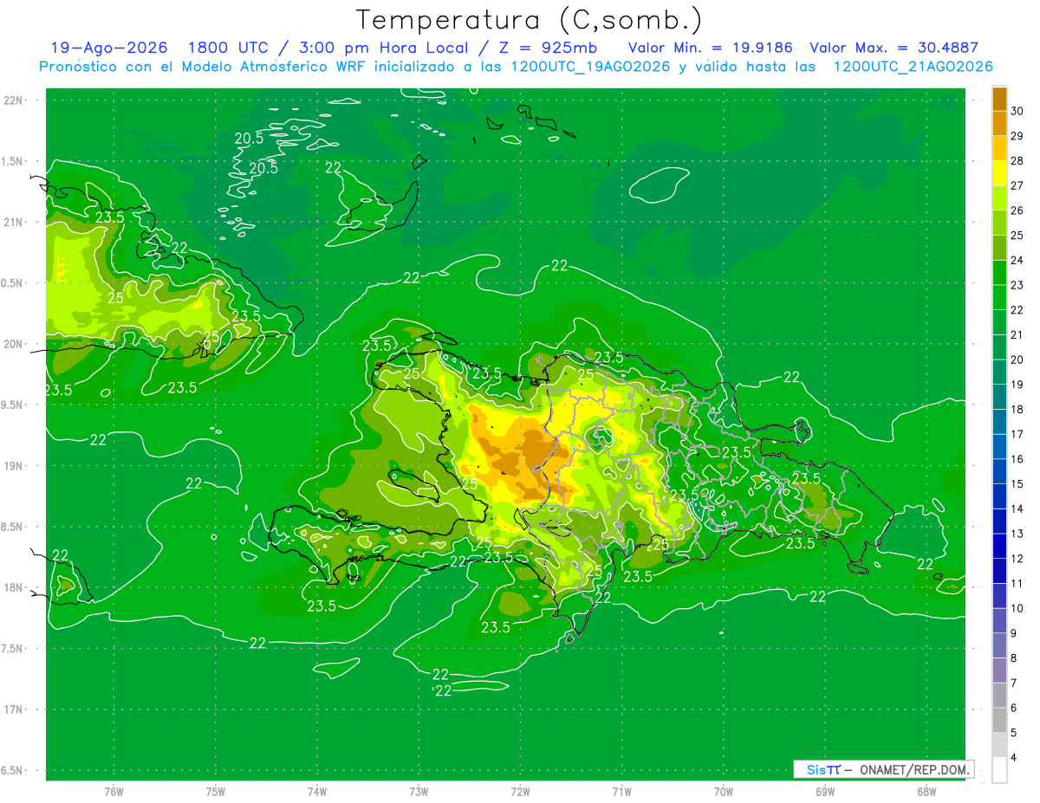The width and height of the screenshot is (1040, 803).
Task: Pick the orange swatch between 29 and 30
Action: point(1000,123)
